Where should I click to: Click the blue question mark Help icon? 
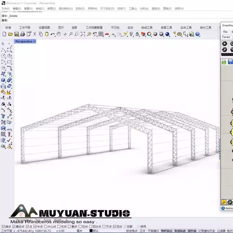pos(198,34)
